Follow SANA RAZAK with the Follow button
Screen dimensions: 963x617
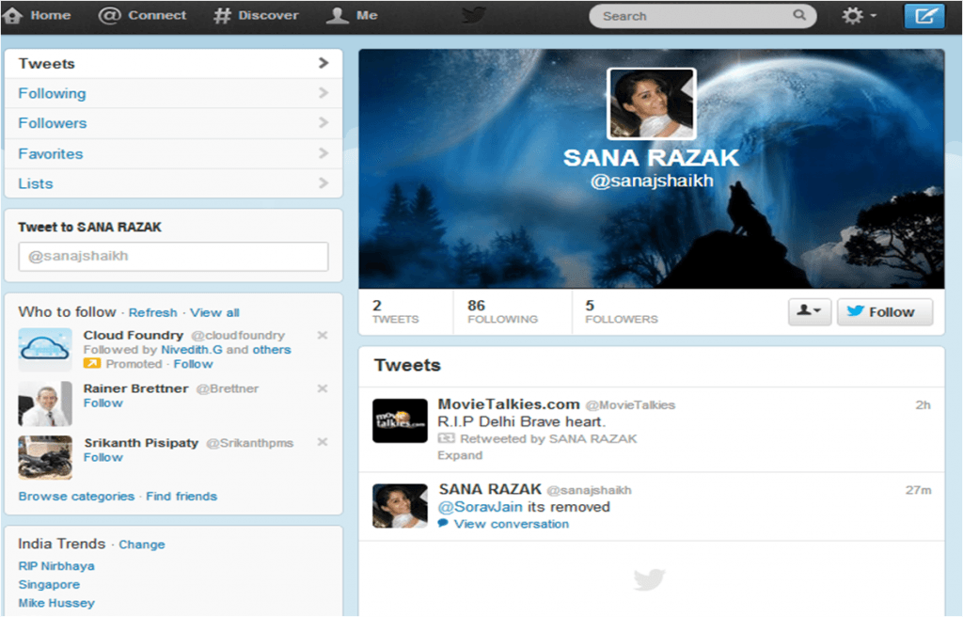(x=884, y=311)
